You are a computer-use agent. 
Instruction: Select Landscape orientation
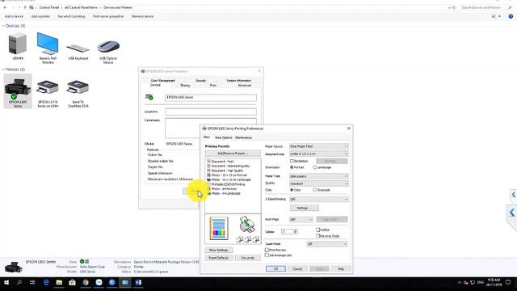coord(315,167)
